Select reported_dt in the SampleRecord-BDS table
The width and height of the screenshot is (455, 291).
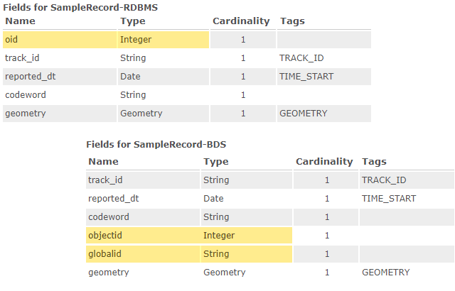112,198
